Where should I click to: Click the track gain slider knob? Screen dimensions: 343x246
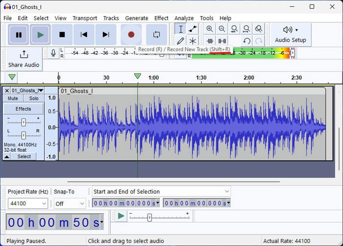(x=24, y=122)
